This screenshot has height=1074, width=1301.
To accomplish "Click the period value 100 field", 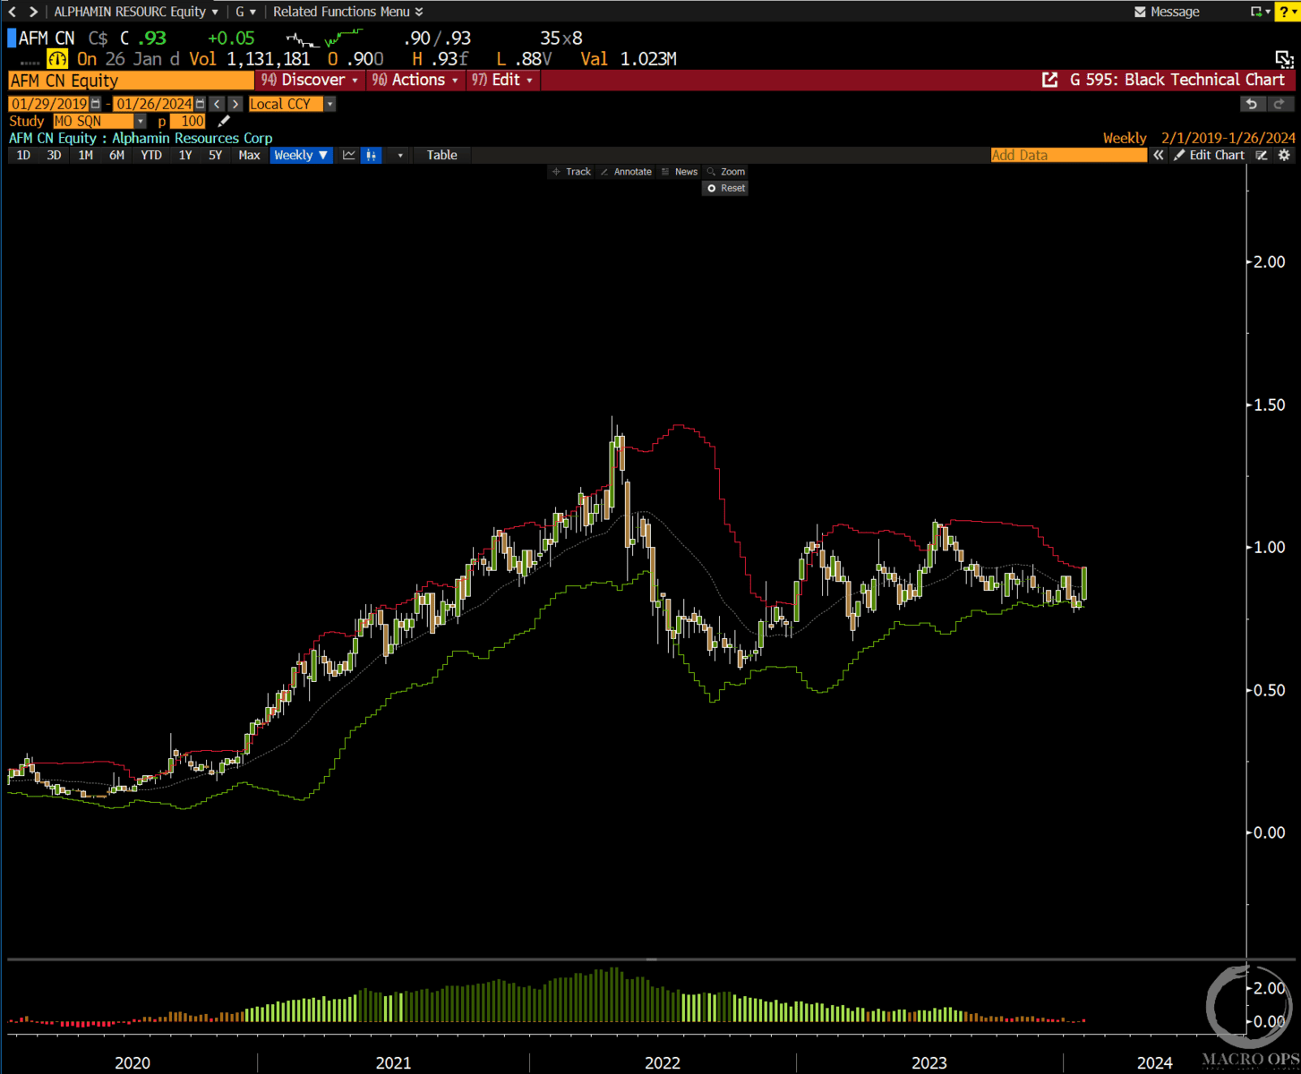I will 187,121.
